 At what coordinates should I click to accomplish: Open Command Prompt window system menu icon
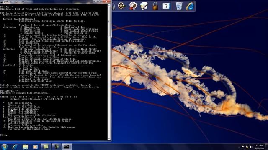coord(2,2)
